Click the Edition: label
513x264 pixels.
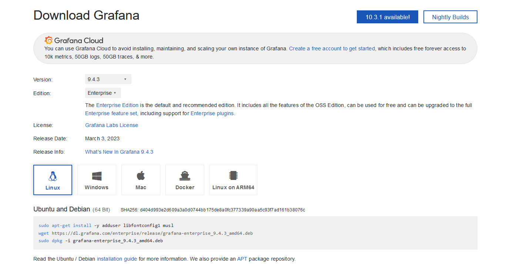[x=42, y=93]
